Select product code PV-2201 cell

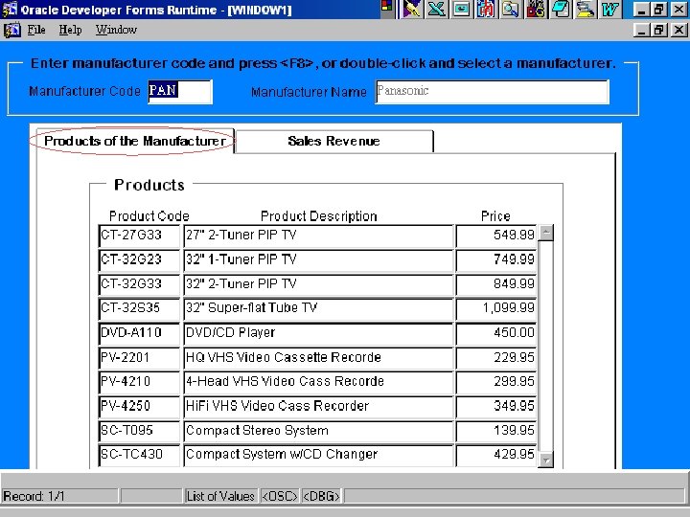click(140, 358)
